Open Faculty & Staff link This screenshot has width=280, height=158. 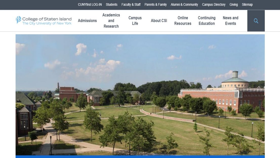(x=131, y=5)
